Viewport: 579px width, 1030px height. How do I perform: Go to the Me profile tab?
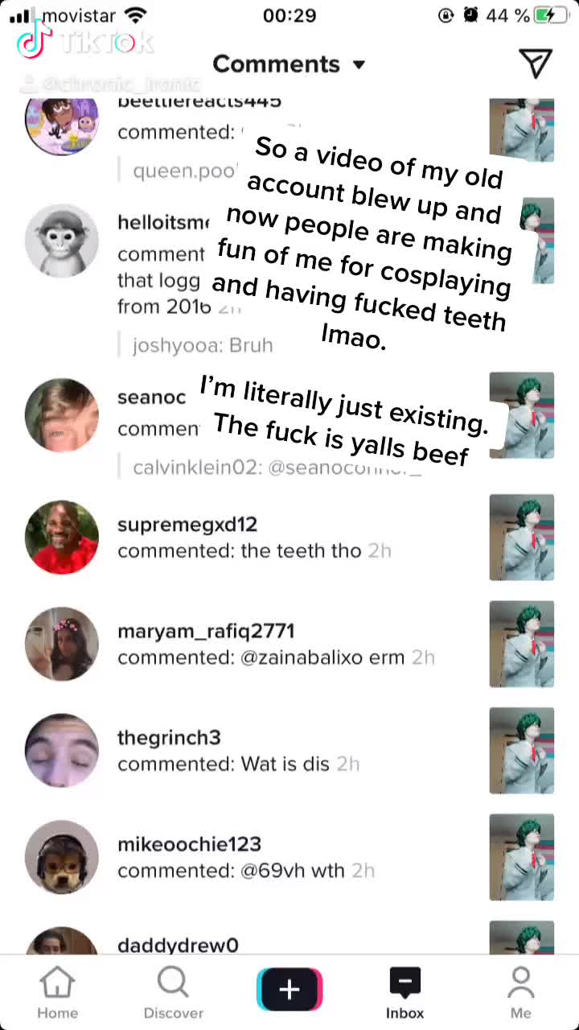[x=521, y=992]
